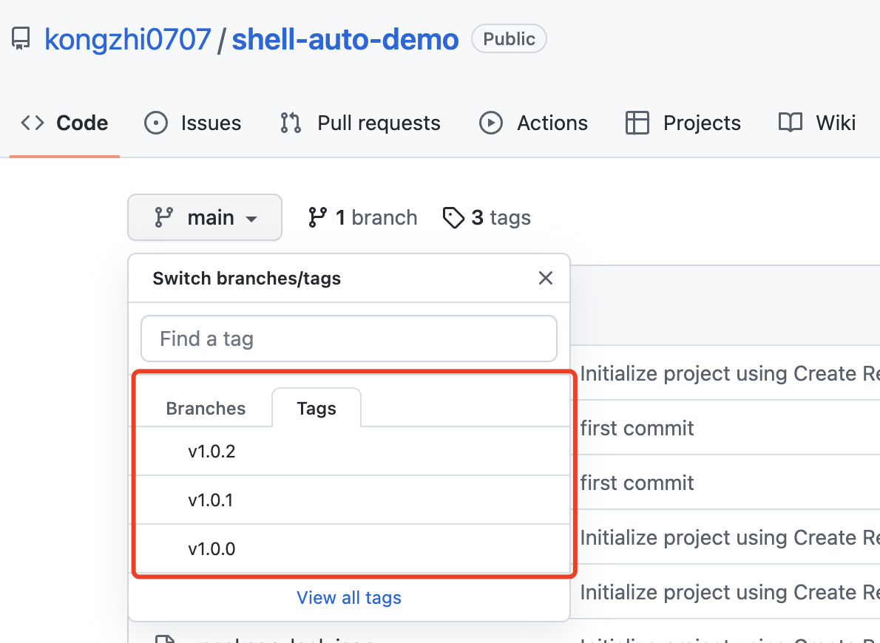
Task: Click the Switch branches/tags header text
Action: coord(247,279)
